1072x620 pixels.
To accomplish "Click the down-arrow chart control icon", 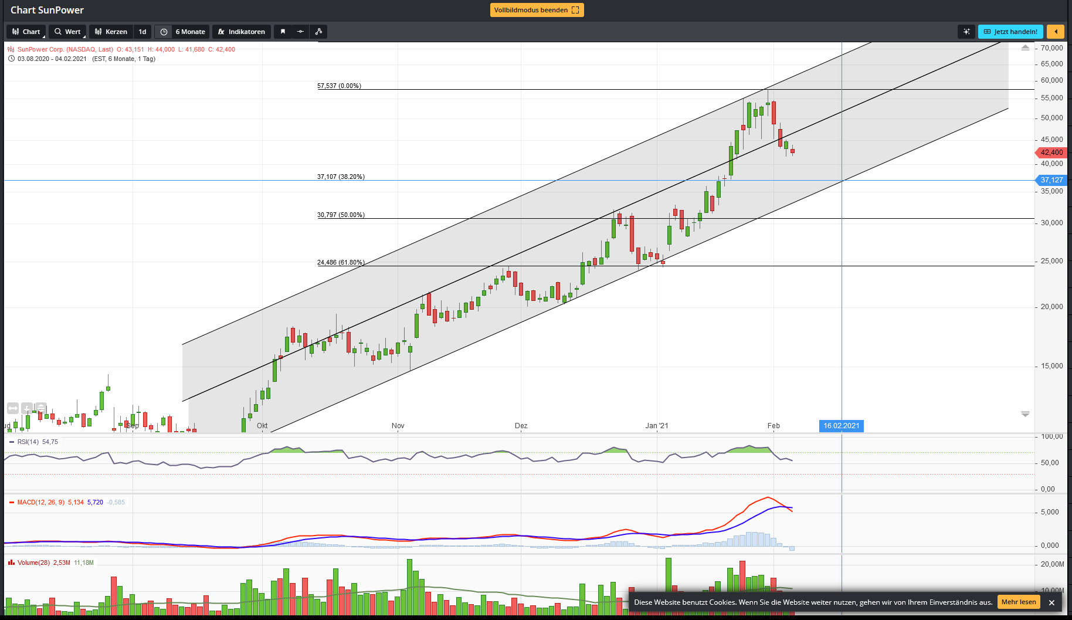I will point(27,408).
